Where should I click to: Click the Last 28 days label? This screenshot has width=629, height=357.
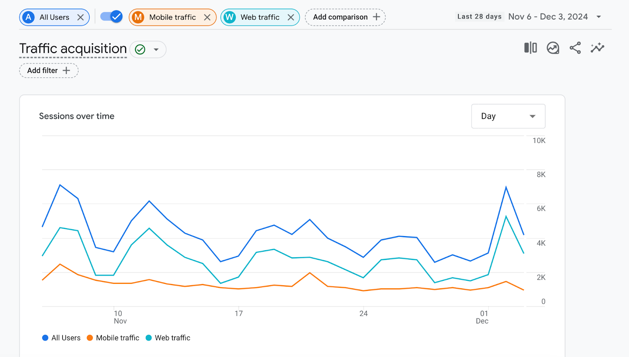[479, 16]
